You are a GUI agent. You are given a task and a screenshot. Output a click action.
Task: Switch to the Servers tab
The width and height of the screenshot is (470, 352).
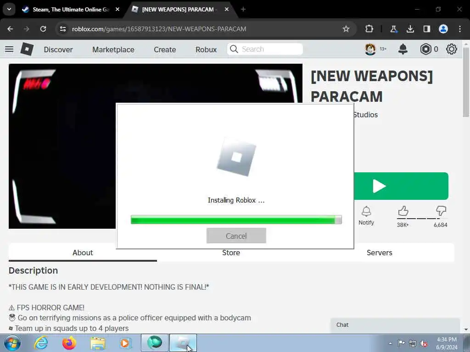point(380,253)
